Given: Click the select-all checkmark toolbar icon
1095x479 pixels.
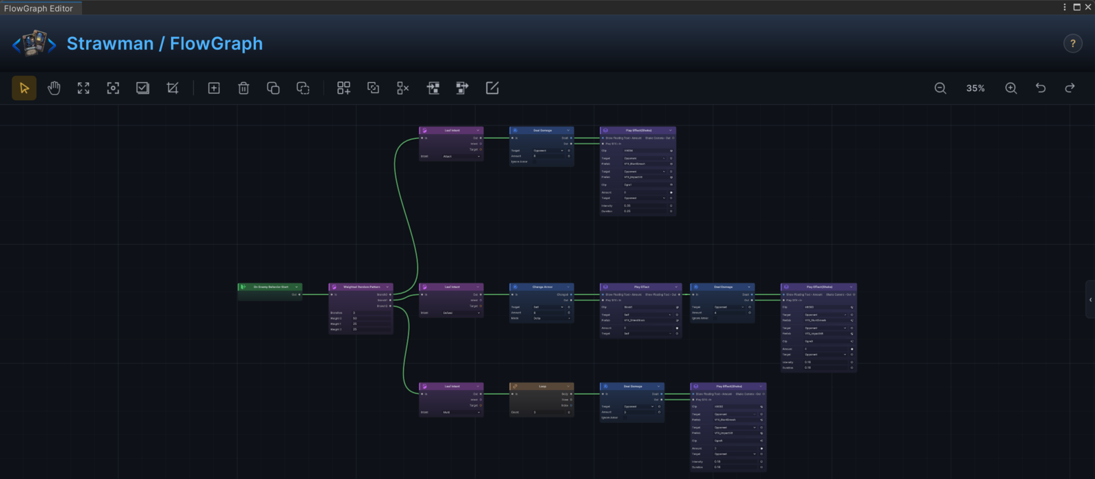Looking at the screenshot, I should [x=142, y=88].
